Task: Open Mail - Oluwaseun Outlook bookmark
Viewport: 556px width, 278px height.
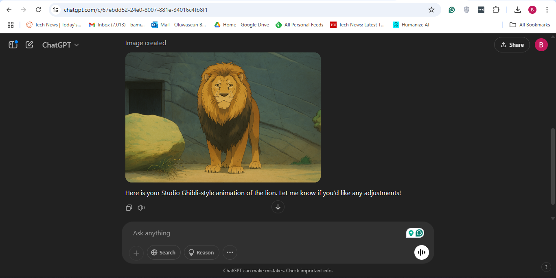Action: click(x=179, y=25)
